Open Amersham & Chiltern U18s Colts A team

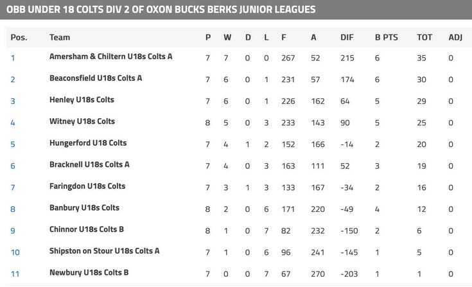(110, 57)
